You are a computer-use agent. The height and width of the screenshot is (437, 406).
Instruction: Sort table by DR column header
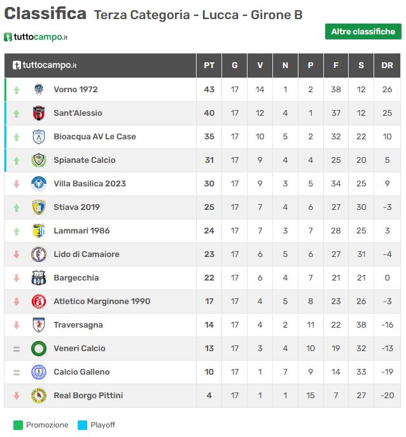click(387, 66)
